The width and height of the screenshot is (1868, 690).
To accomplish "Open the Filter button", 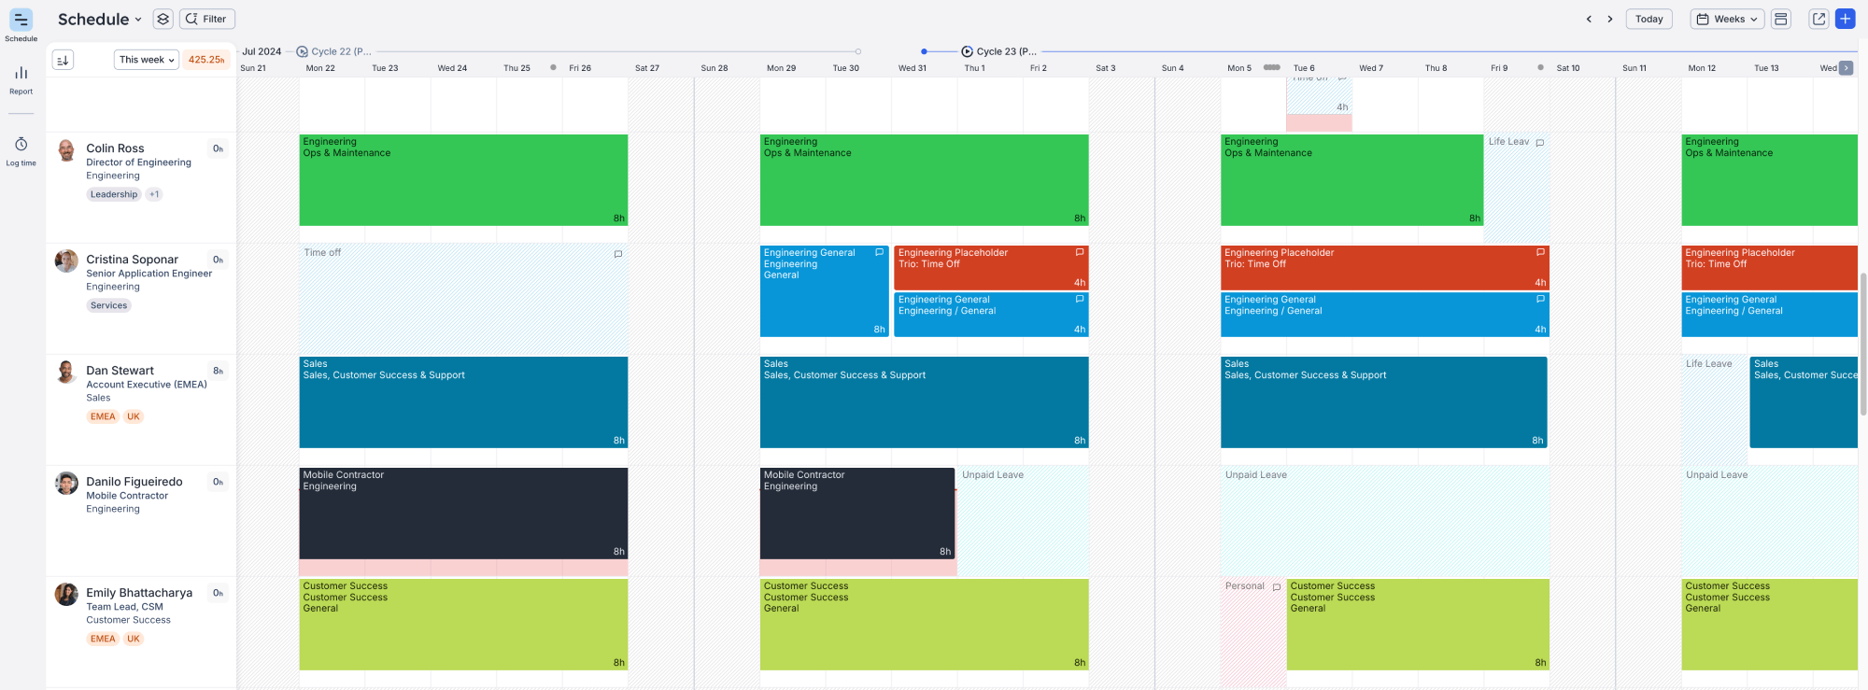I will [x=206, y=19].
